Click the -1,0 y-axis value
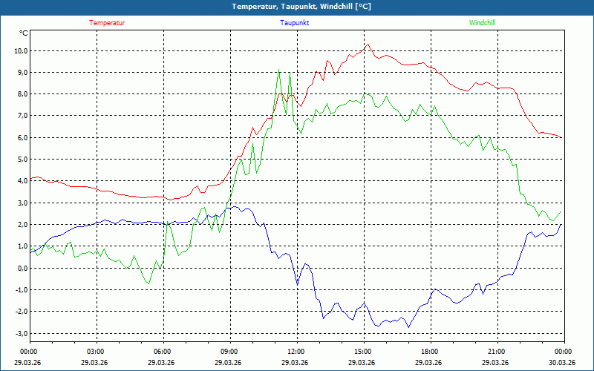The width and height of the screenshot is (594, 371). (x=22, y=290)
